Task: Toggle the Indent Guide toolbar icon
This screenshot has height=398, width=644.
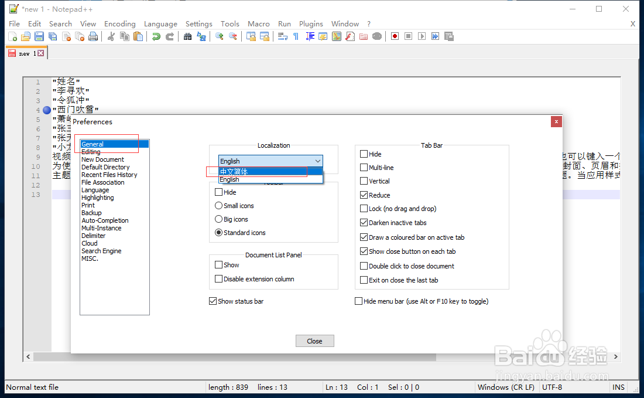Action: [x=310, y=36]
